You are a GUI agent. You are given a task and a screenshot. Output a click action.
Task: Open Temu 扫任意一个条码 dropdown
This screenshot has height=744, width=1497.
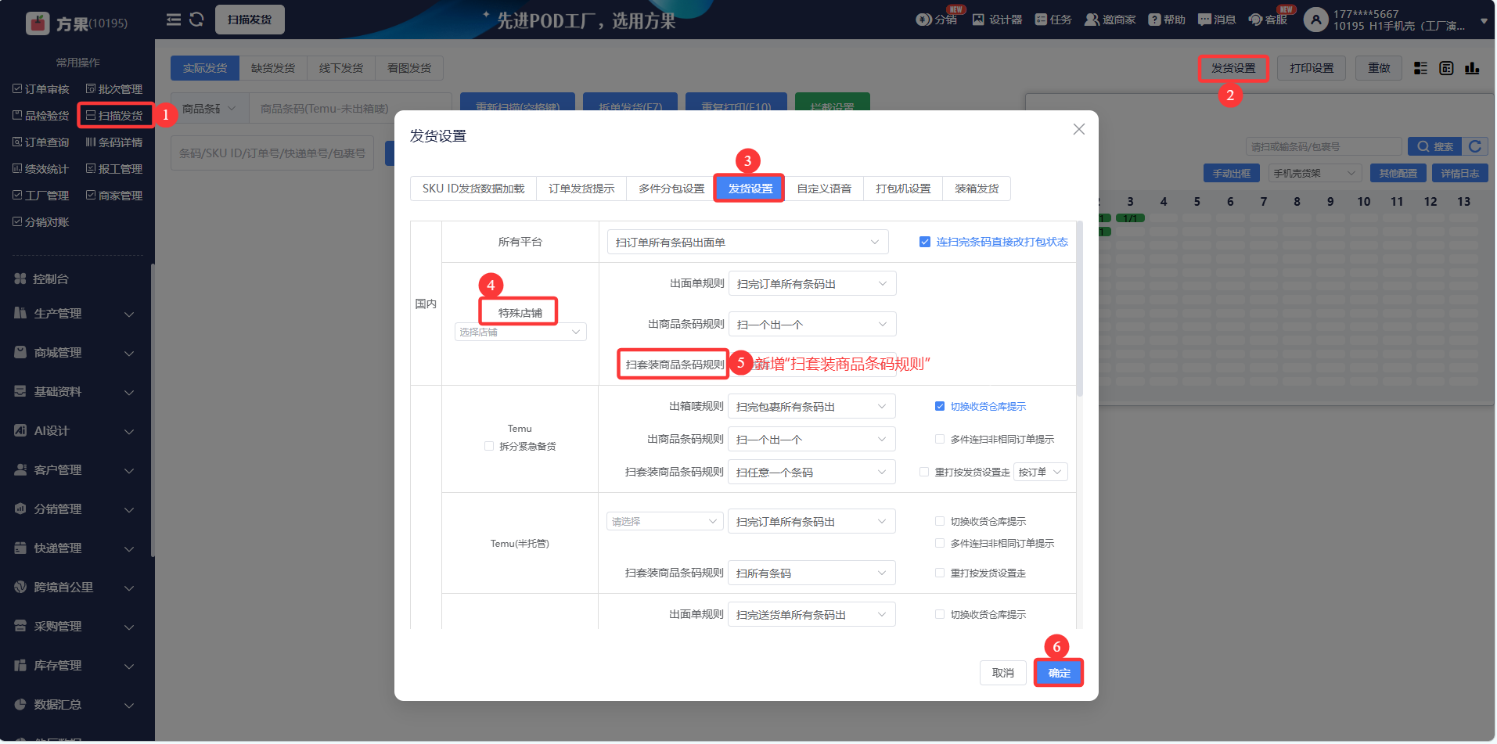[x=811, y=472]
